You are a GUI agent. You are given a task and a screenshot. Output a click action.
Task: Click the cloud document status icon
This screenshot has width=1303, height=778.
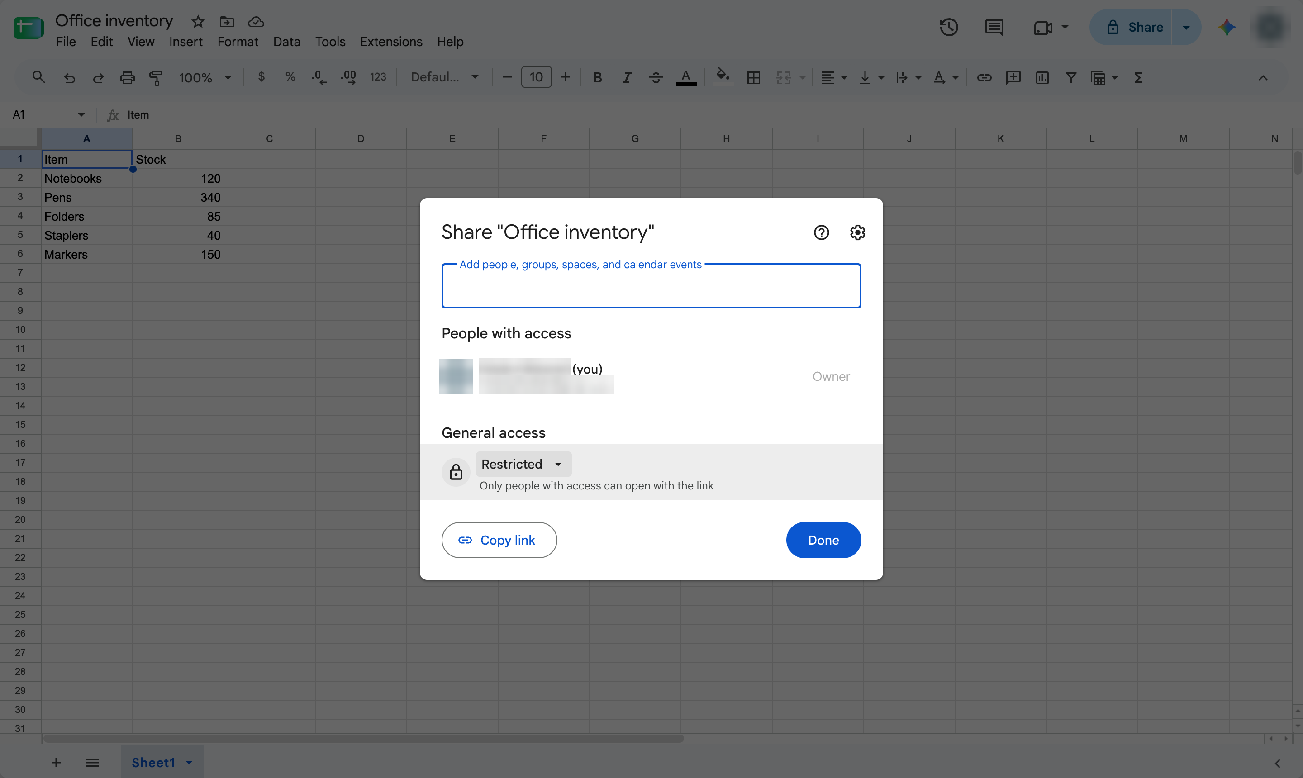click(256, 22)
